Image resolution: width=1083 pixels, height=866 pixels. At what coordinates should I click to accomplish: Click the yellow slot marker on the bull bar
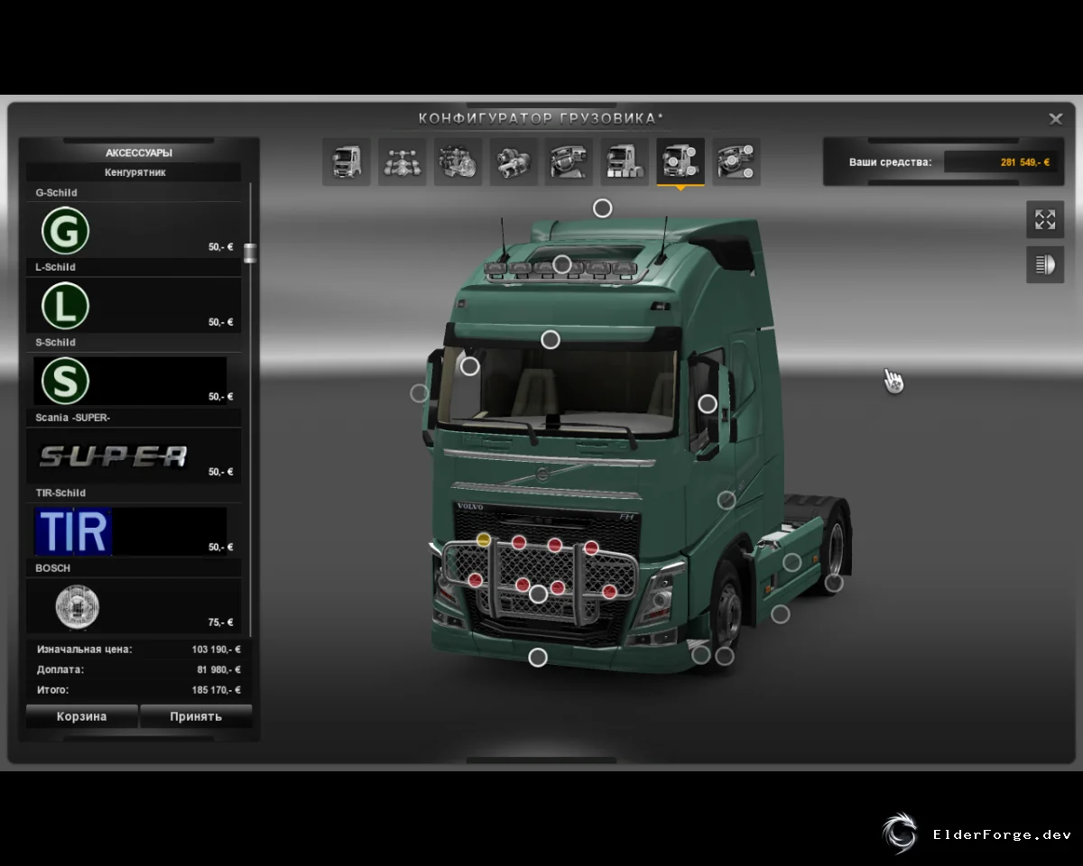pyautogui.click(x=484, y=540)
